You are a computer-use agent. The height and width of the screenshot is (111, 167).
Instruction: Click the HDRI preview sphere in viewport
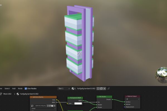tap(161, 75)
